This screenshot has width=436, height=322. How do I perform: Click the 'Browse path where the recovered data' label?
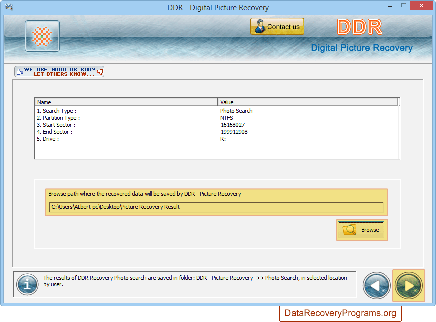click(144, 194)
